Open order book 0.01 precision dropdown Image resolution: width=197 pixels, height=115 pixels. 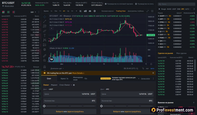click(x=33, y=12)
